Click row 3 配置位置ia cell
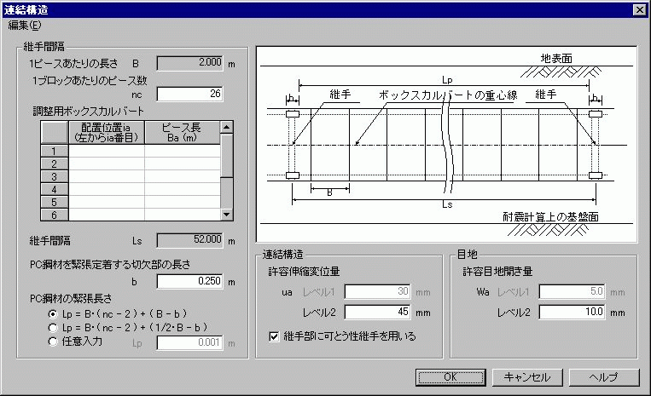The height and width of the screenshot is (396, 651). (x=107, y=176)
